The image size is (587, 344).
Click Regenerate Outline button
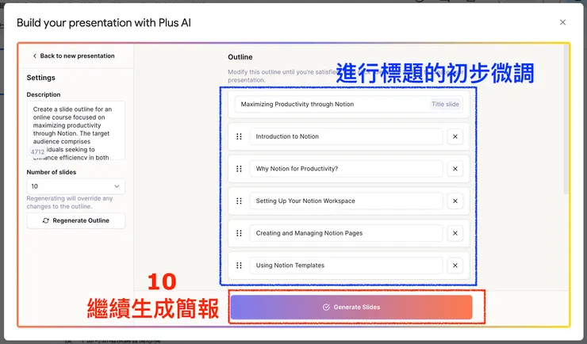pyautogui.click(x=76, y=220)
